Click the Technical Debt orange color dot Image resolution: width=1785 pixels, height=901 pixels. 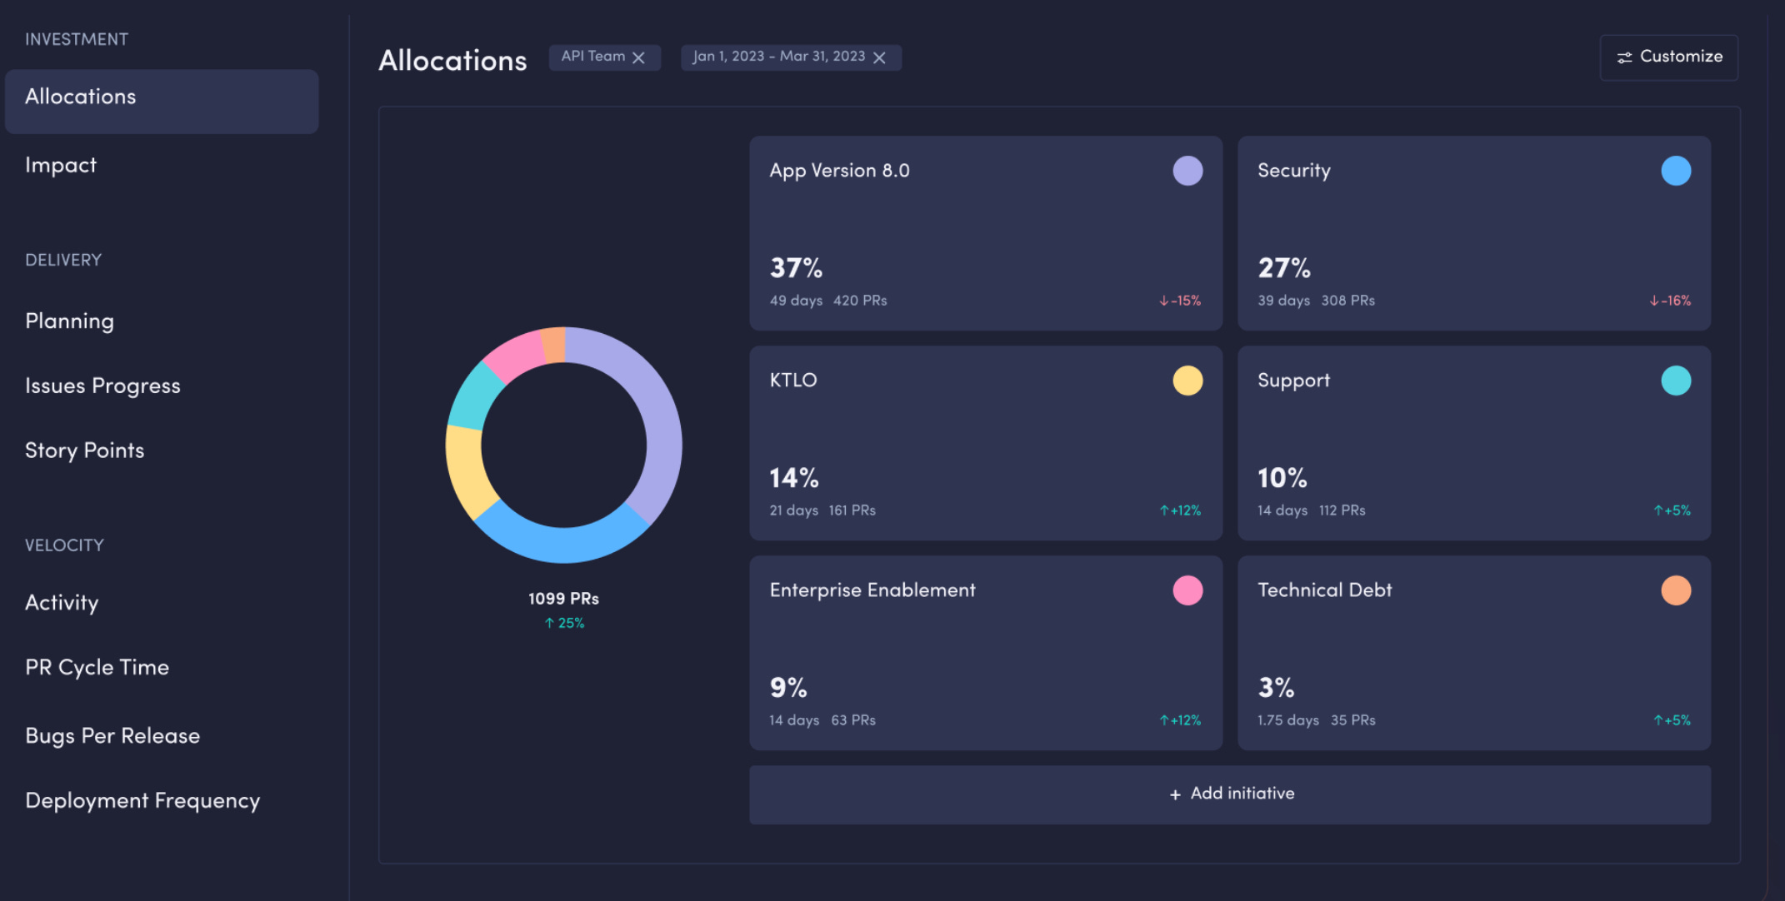click(1676, 590)
